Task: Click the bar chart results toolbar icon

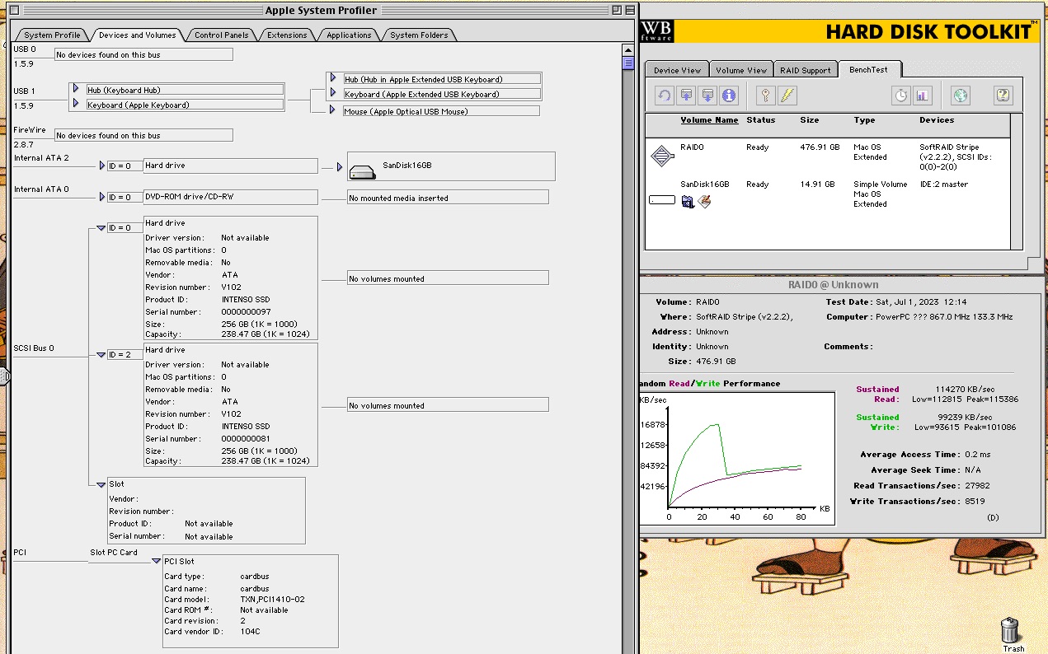Action: click(x=923, y=96)
